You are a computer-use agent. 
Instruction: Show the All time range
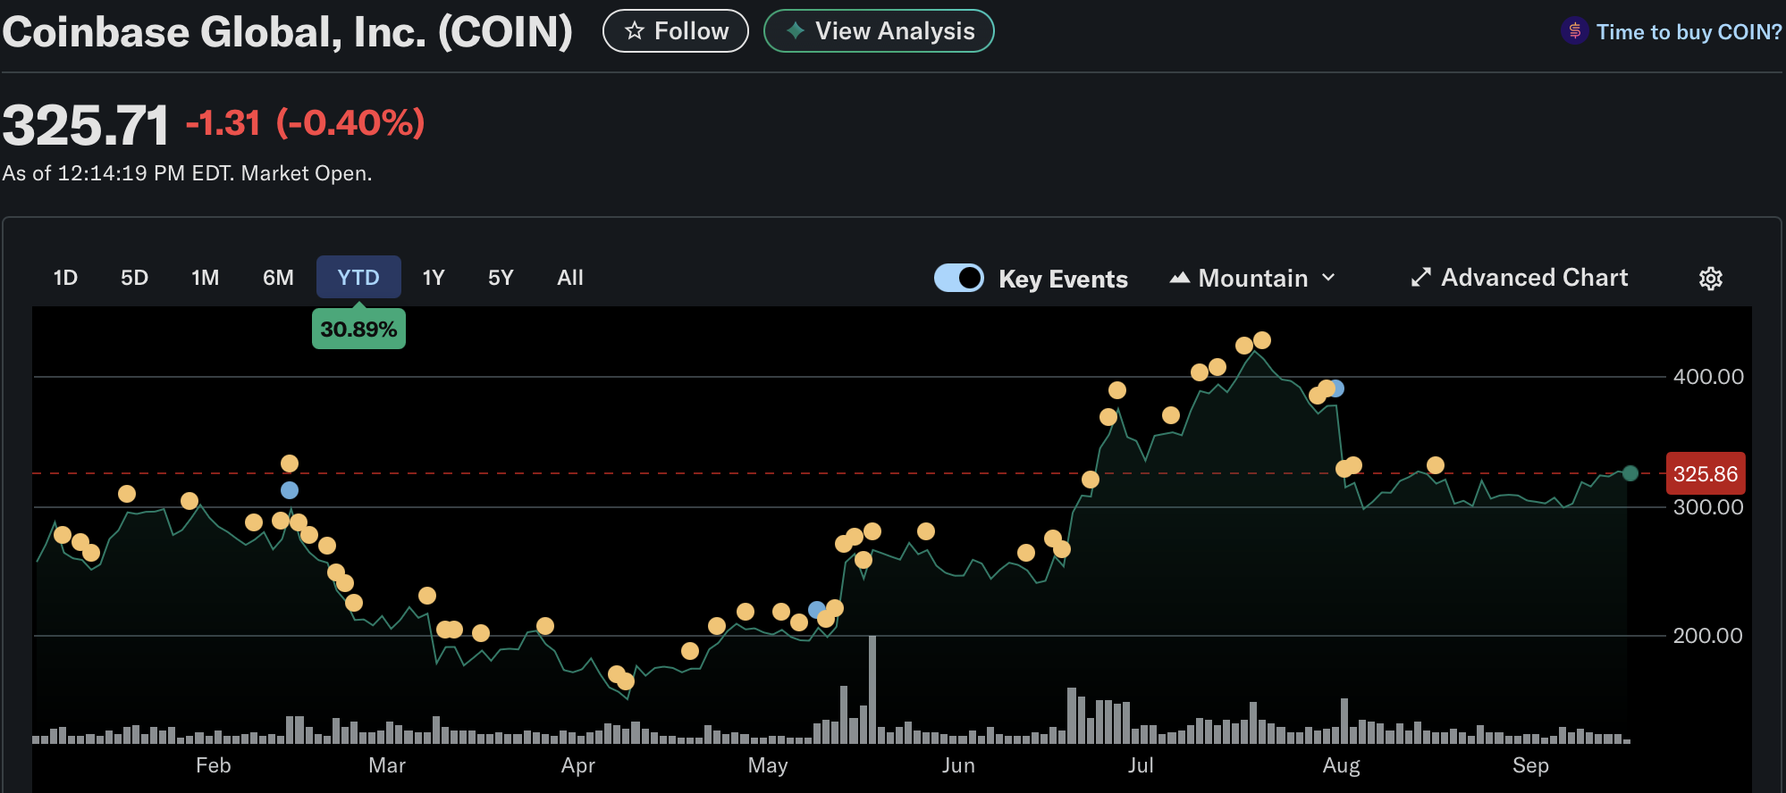click(x=570, y=278)
